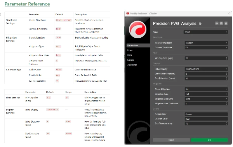The image size is (233, 147).
Task: Click Box Transparency in the reference table
Action: pyautogui.click(x=37, y=81)
